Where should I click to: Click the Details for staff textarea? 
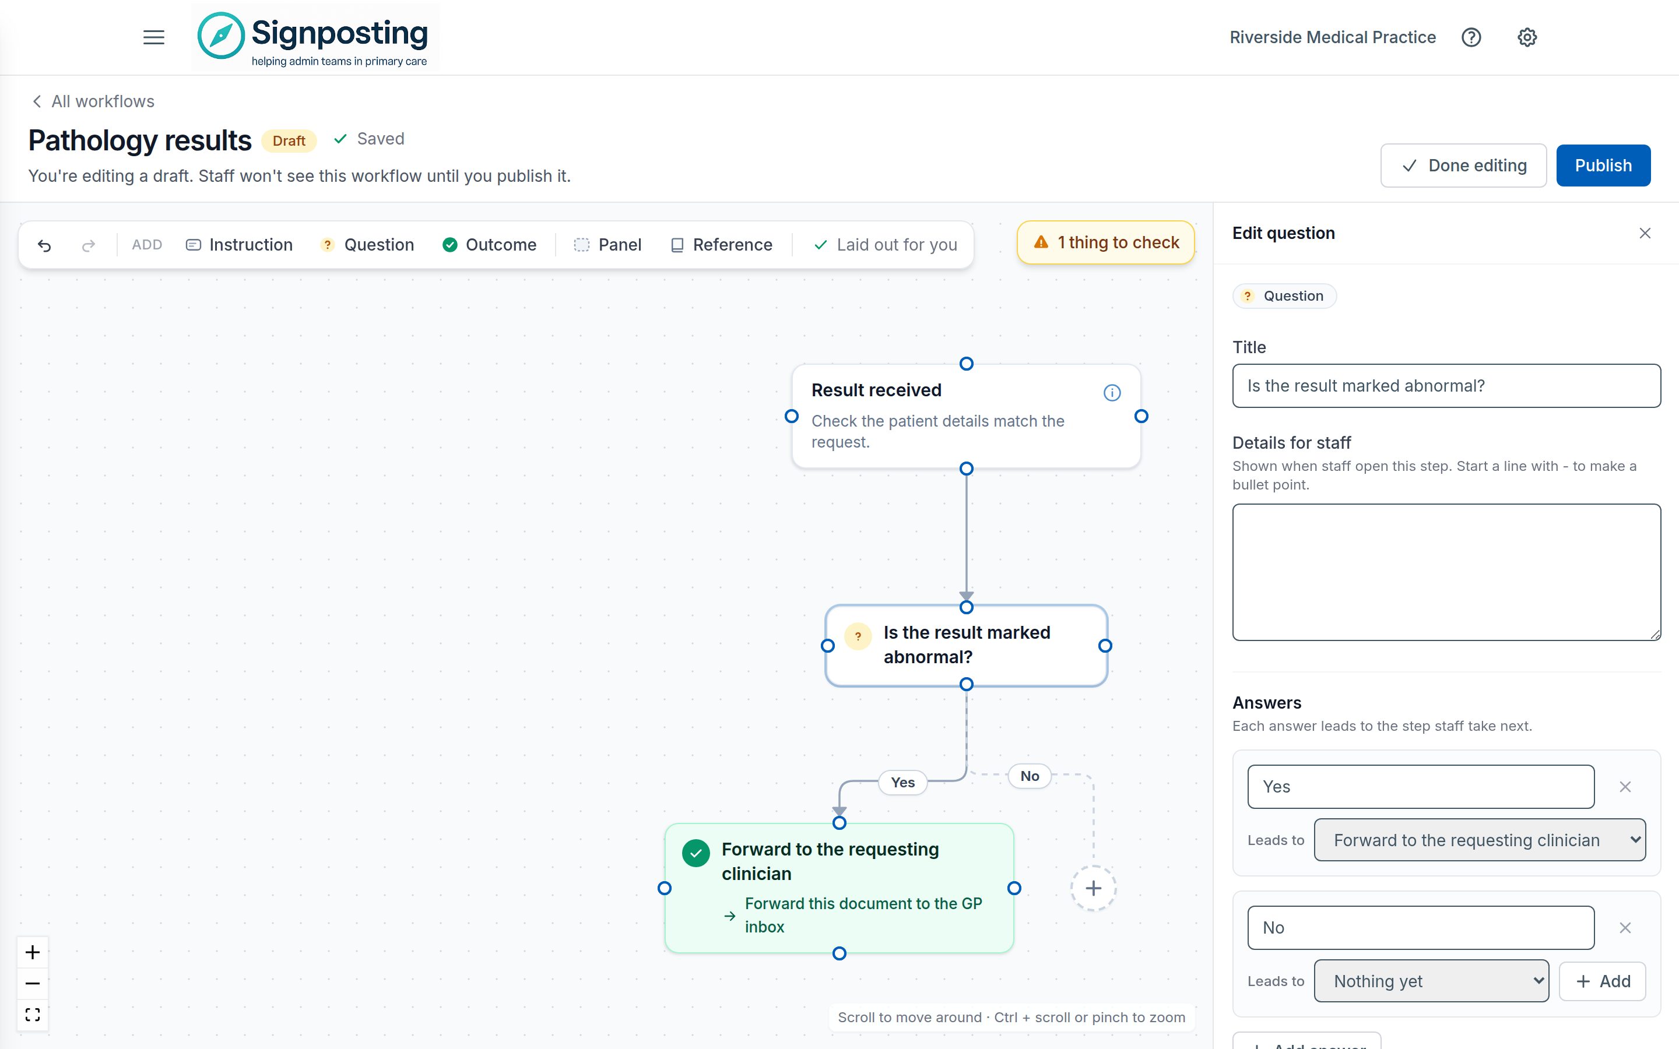1446,572
